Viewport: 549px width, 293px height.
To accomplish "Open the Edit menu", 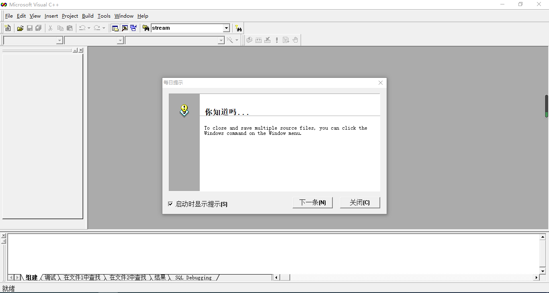I will [x=21, y=16].
